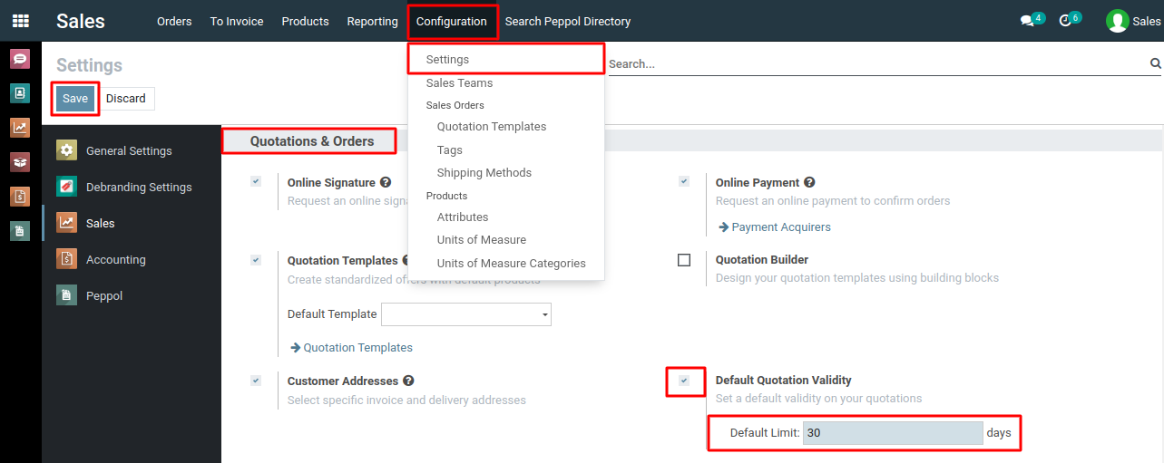Click the Sales app title
Viewport: 1164px width, 463px height.
(81, 21)
